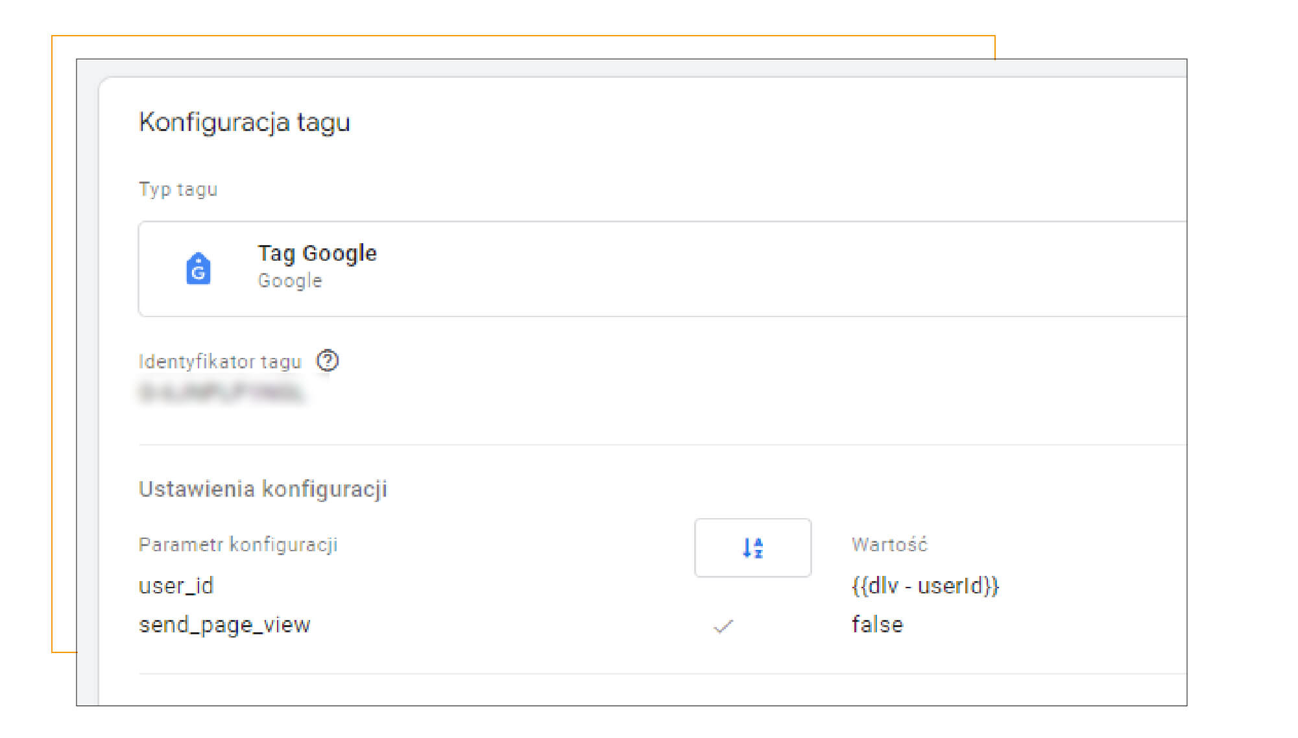Open help for Identyfikator tagu
The height and width of the screenshot is (738, 1298).
pos(328,361)
